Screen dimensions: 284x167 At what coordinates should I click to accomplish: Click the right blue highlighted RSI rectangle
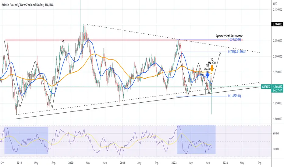pos(196,139)
